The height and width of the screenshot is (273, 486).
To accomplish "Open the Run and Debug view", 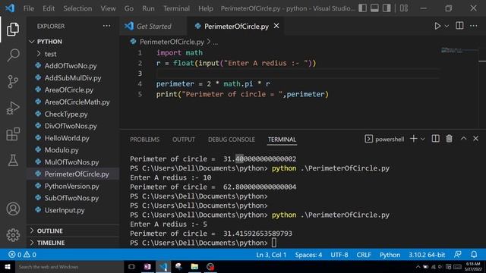I will (13, 108).
